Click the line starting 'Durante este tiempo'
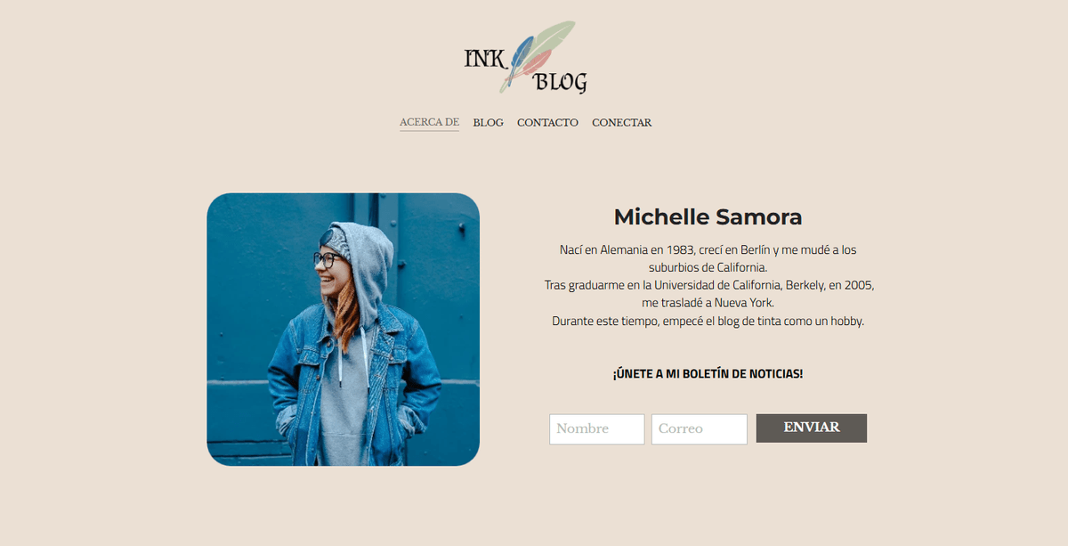The image size is (1068, 546). tap(708, 321)
